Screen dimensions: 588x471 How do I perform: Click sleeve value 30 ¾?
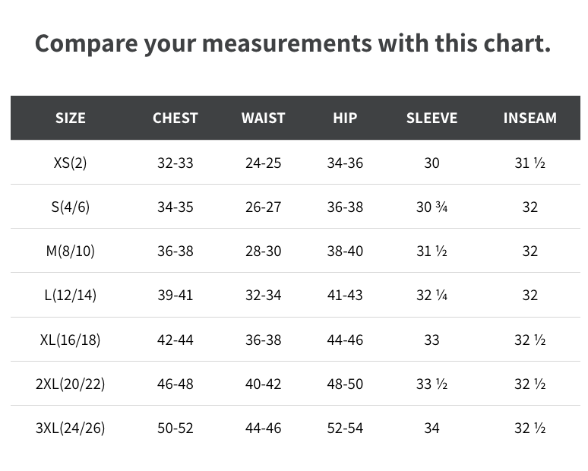click(432, 207)
